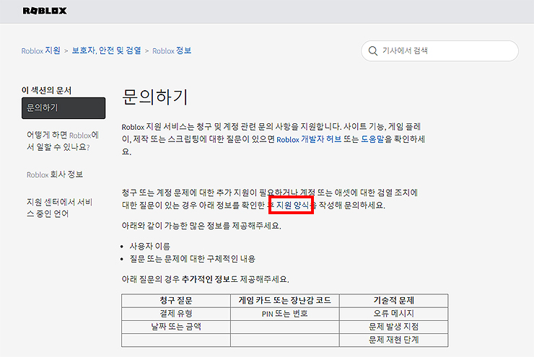Viewport: 534px width, 357px height.
Task: Open '보호자, 안전 및 검열' breadcrumb link
Action: click(106, 50)
